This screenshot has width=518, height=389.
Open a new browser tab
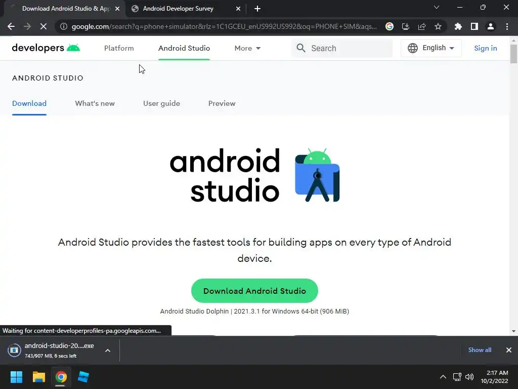(257, 9)
